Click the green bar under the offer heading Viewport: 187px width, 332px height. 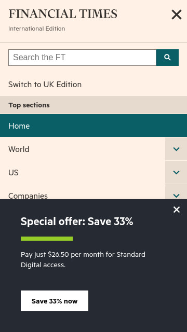point(47,239)
